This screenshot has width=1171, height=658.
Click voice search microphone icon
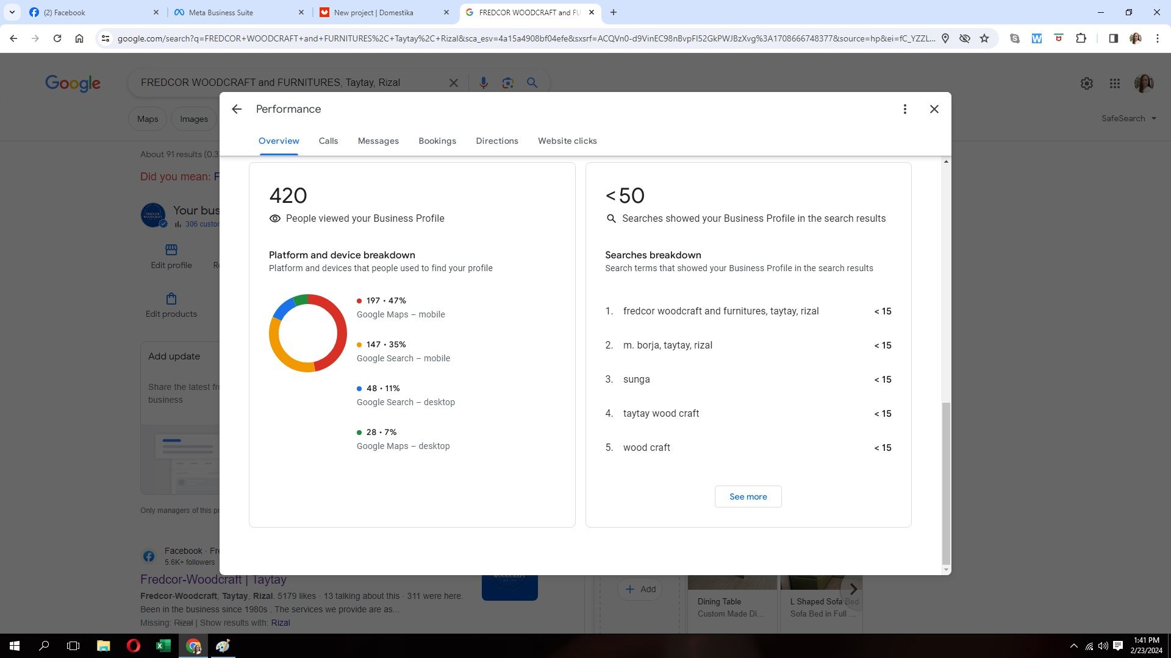pyautogui.click(x=484, y=83)
